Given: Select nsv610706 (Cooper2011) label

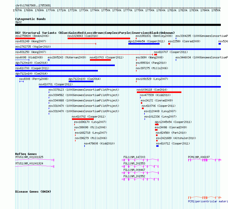Looking at the screenshot, I should 159,106.
